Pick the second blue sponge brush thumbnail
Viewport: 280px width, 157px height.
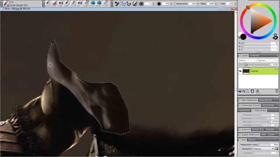[x=99, y=3]
